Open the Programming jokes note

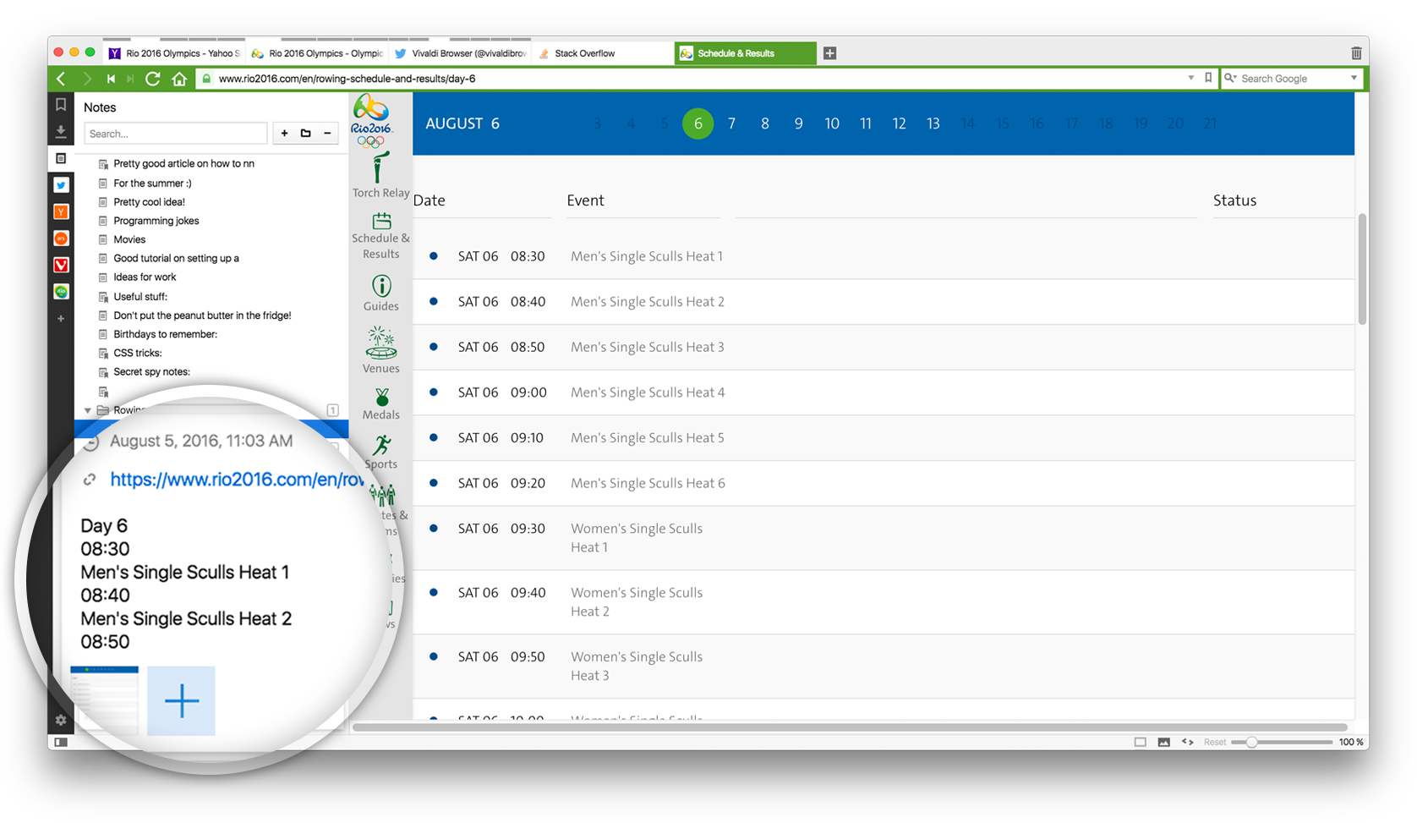click(x=156, y=221)
